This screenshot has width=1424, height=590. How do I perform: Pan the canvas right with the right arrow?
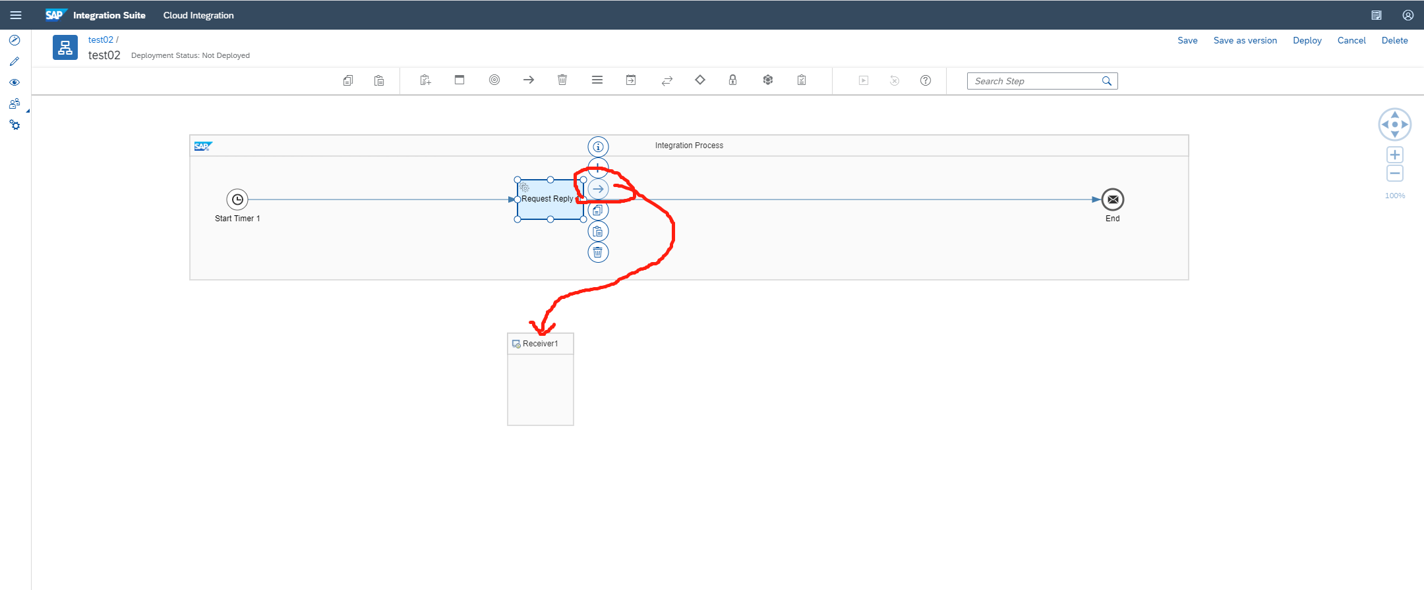click(1405, 124)
